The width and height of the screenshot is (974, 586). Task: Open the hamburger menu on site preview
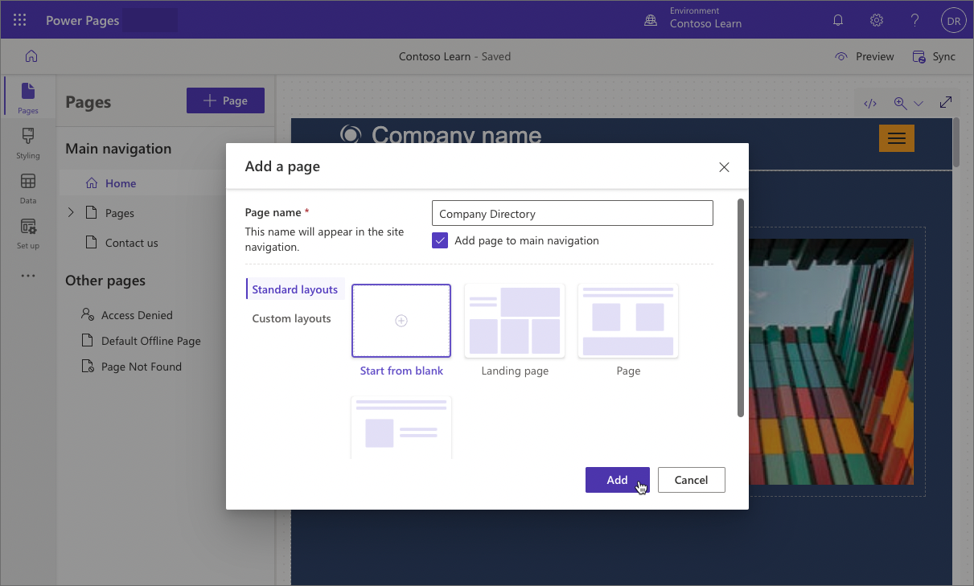tap(897, 138)
